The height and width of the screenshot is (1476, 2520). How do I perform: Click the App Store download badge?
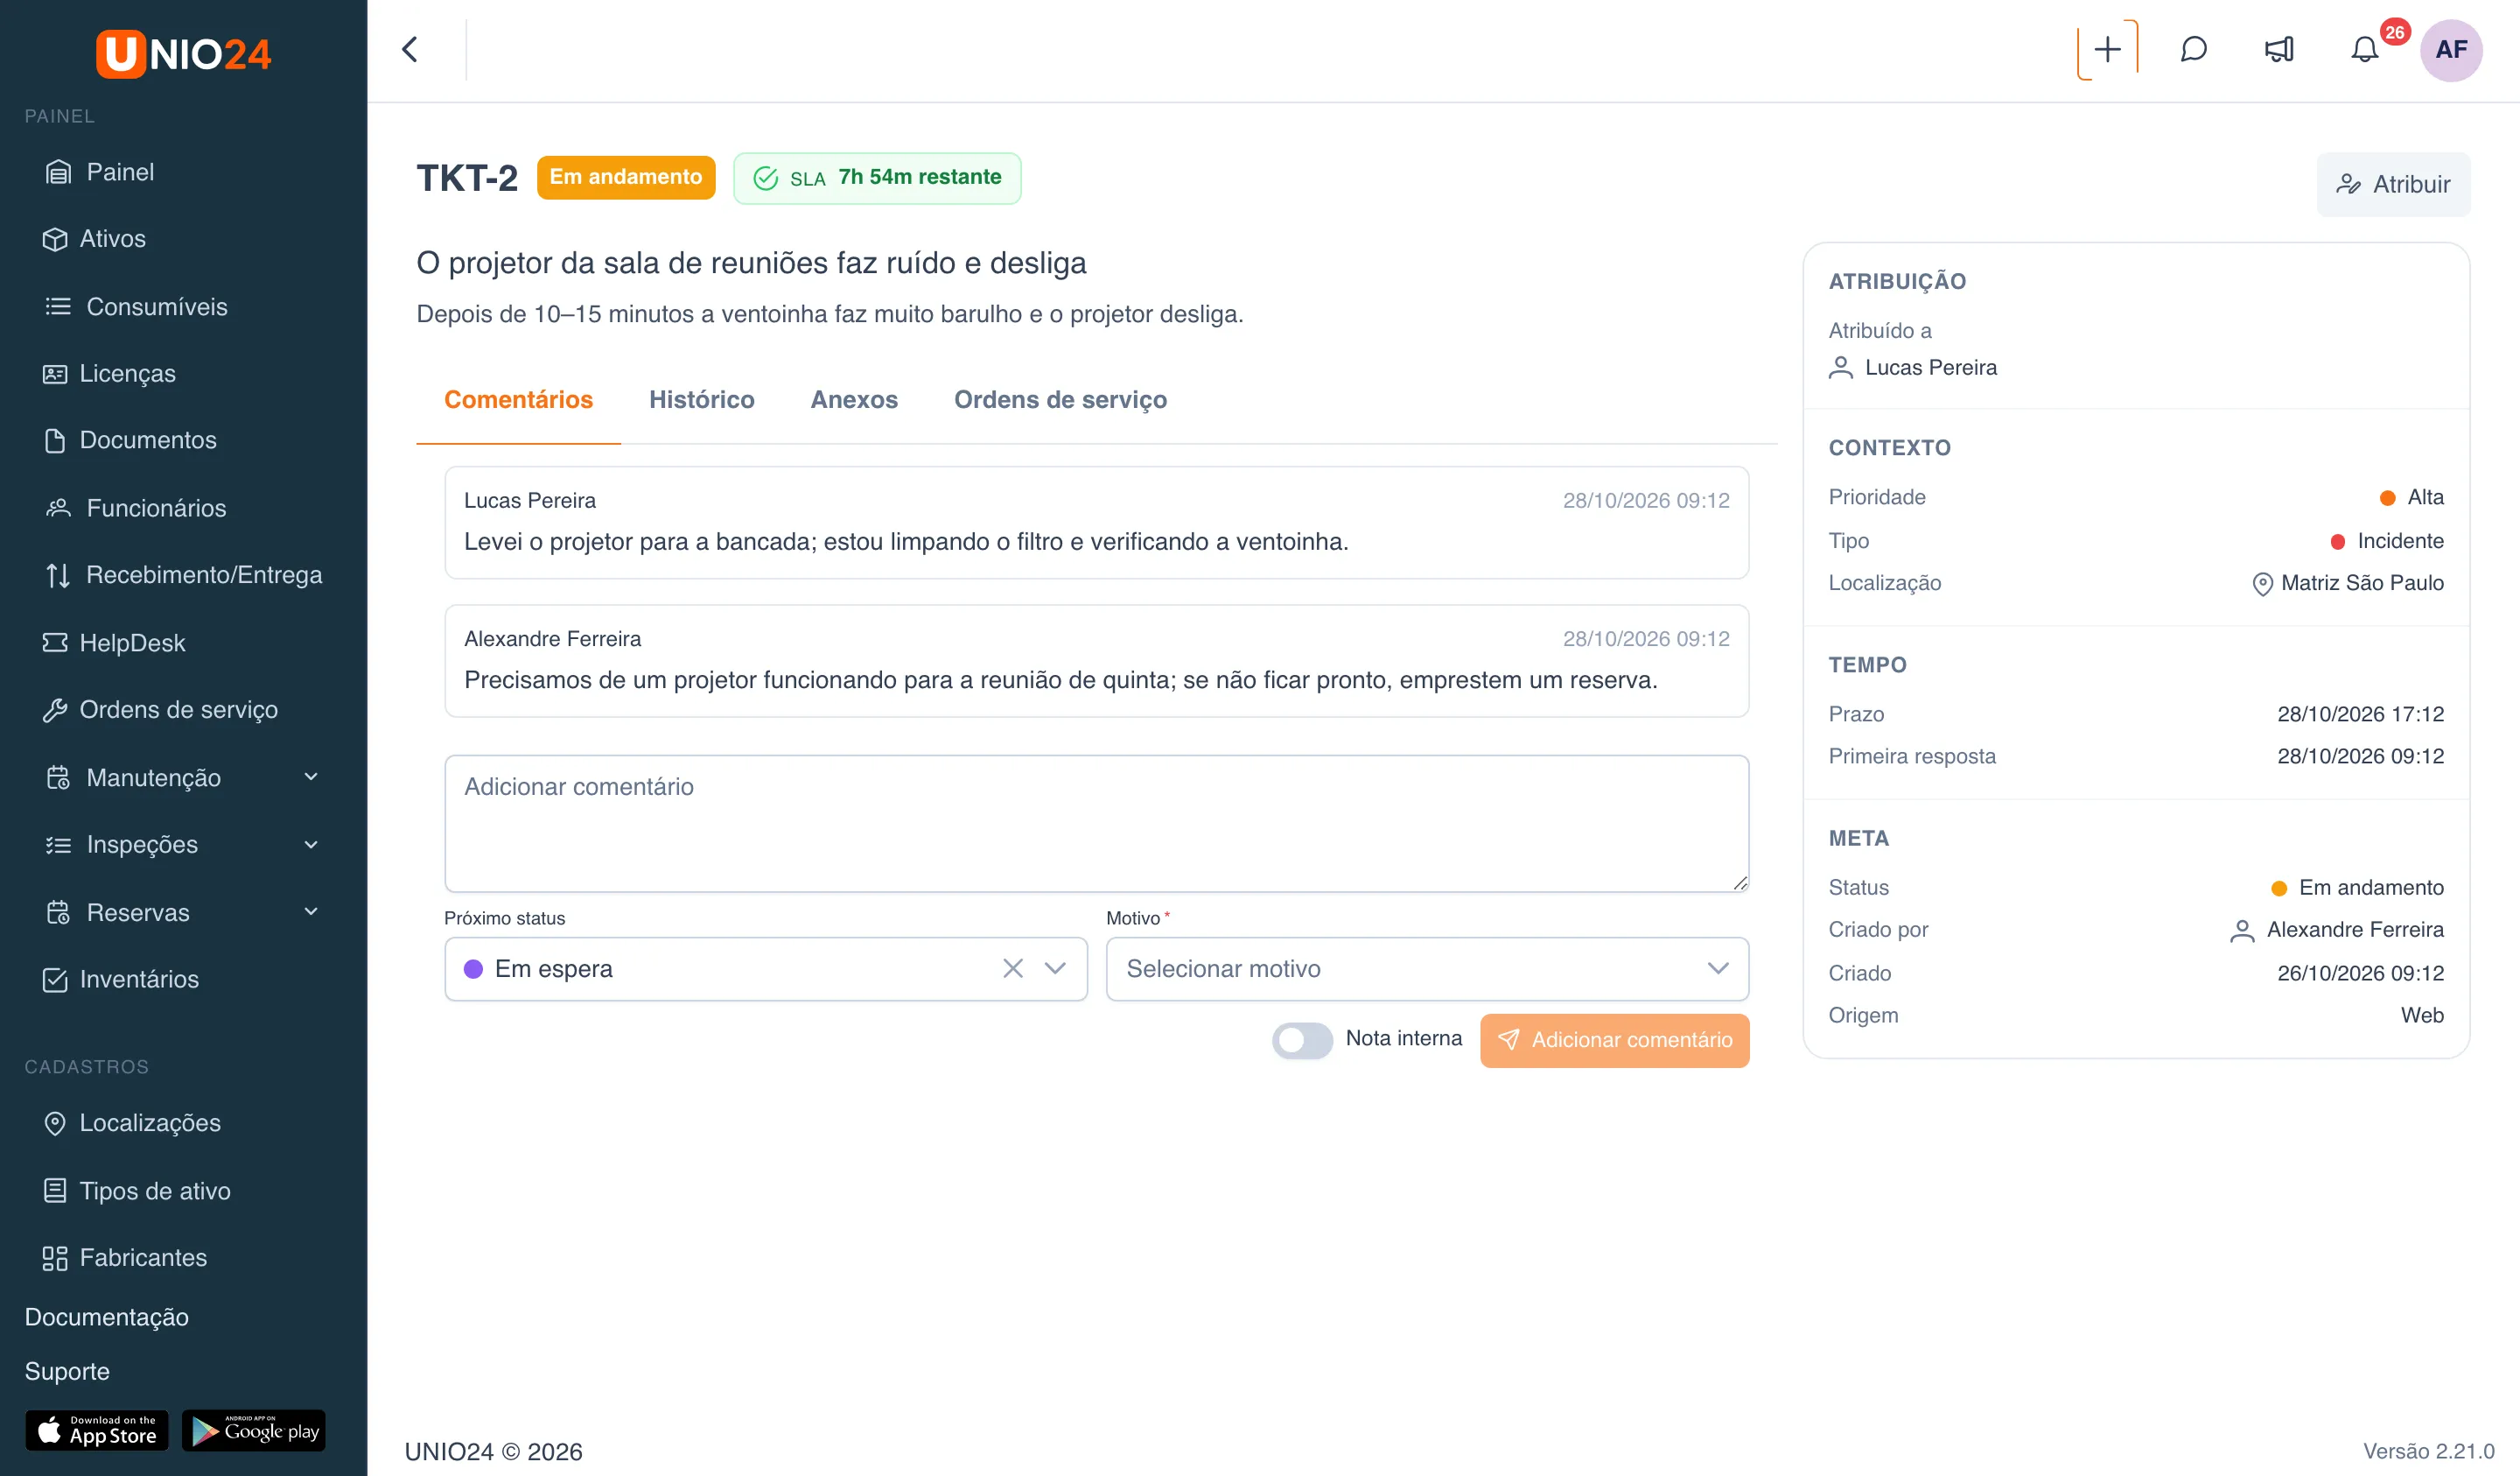pyautogui.click(x=97, y=1430)
